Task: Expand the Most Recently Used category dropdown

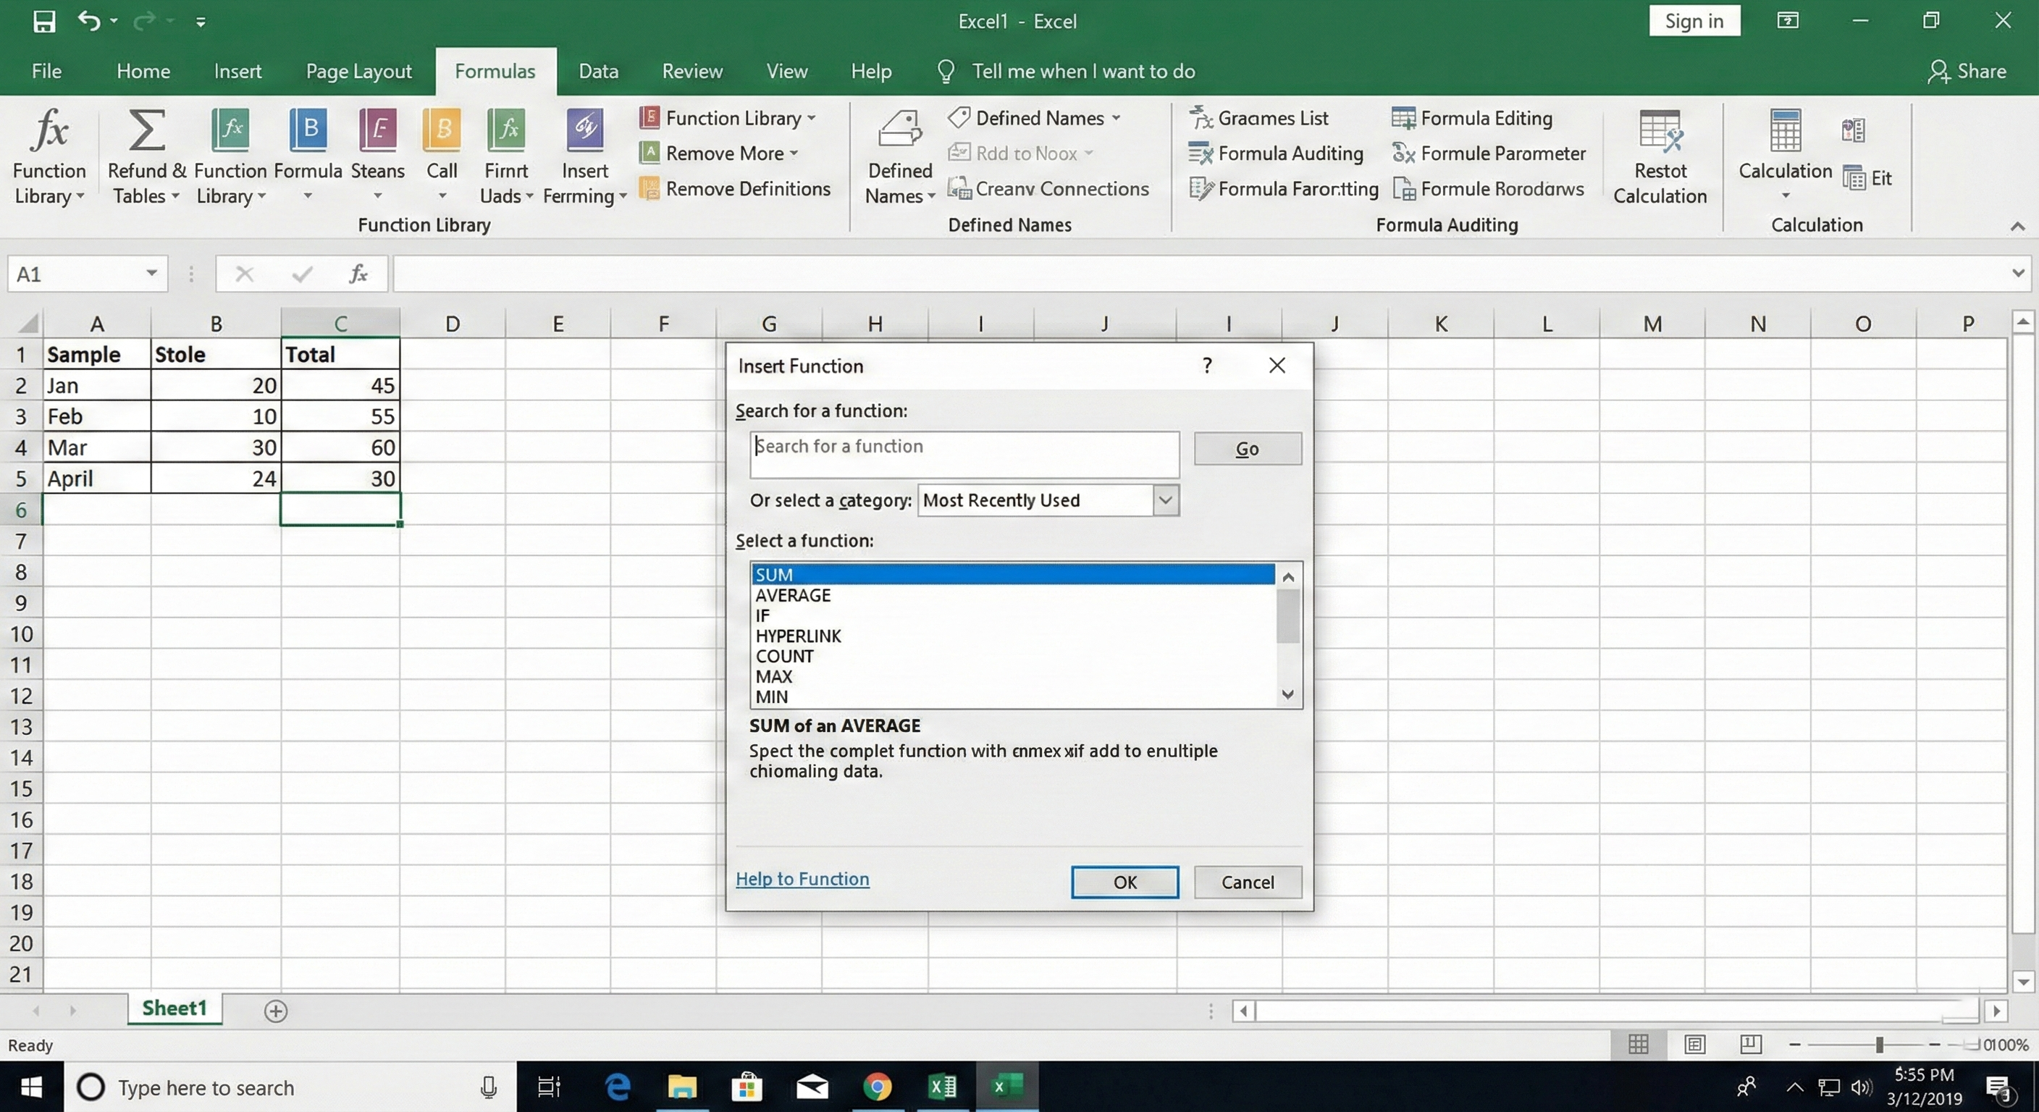Action: click(1165, 500)
